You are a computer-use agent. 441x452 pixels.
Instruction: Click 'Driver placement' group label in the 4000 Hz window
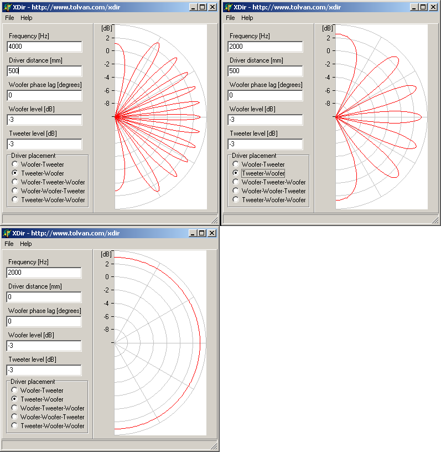pyautogui.click(x=33, y=156)
